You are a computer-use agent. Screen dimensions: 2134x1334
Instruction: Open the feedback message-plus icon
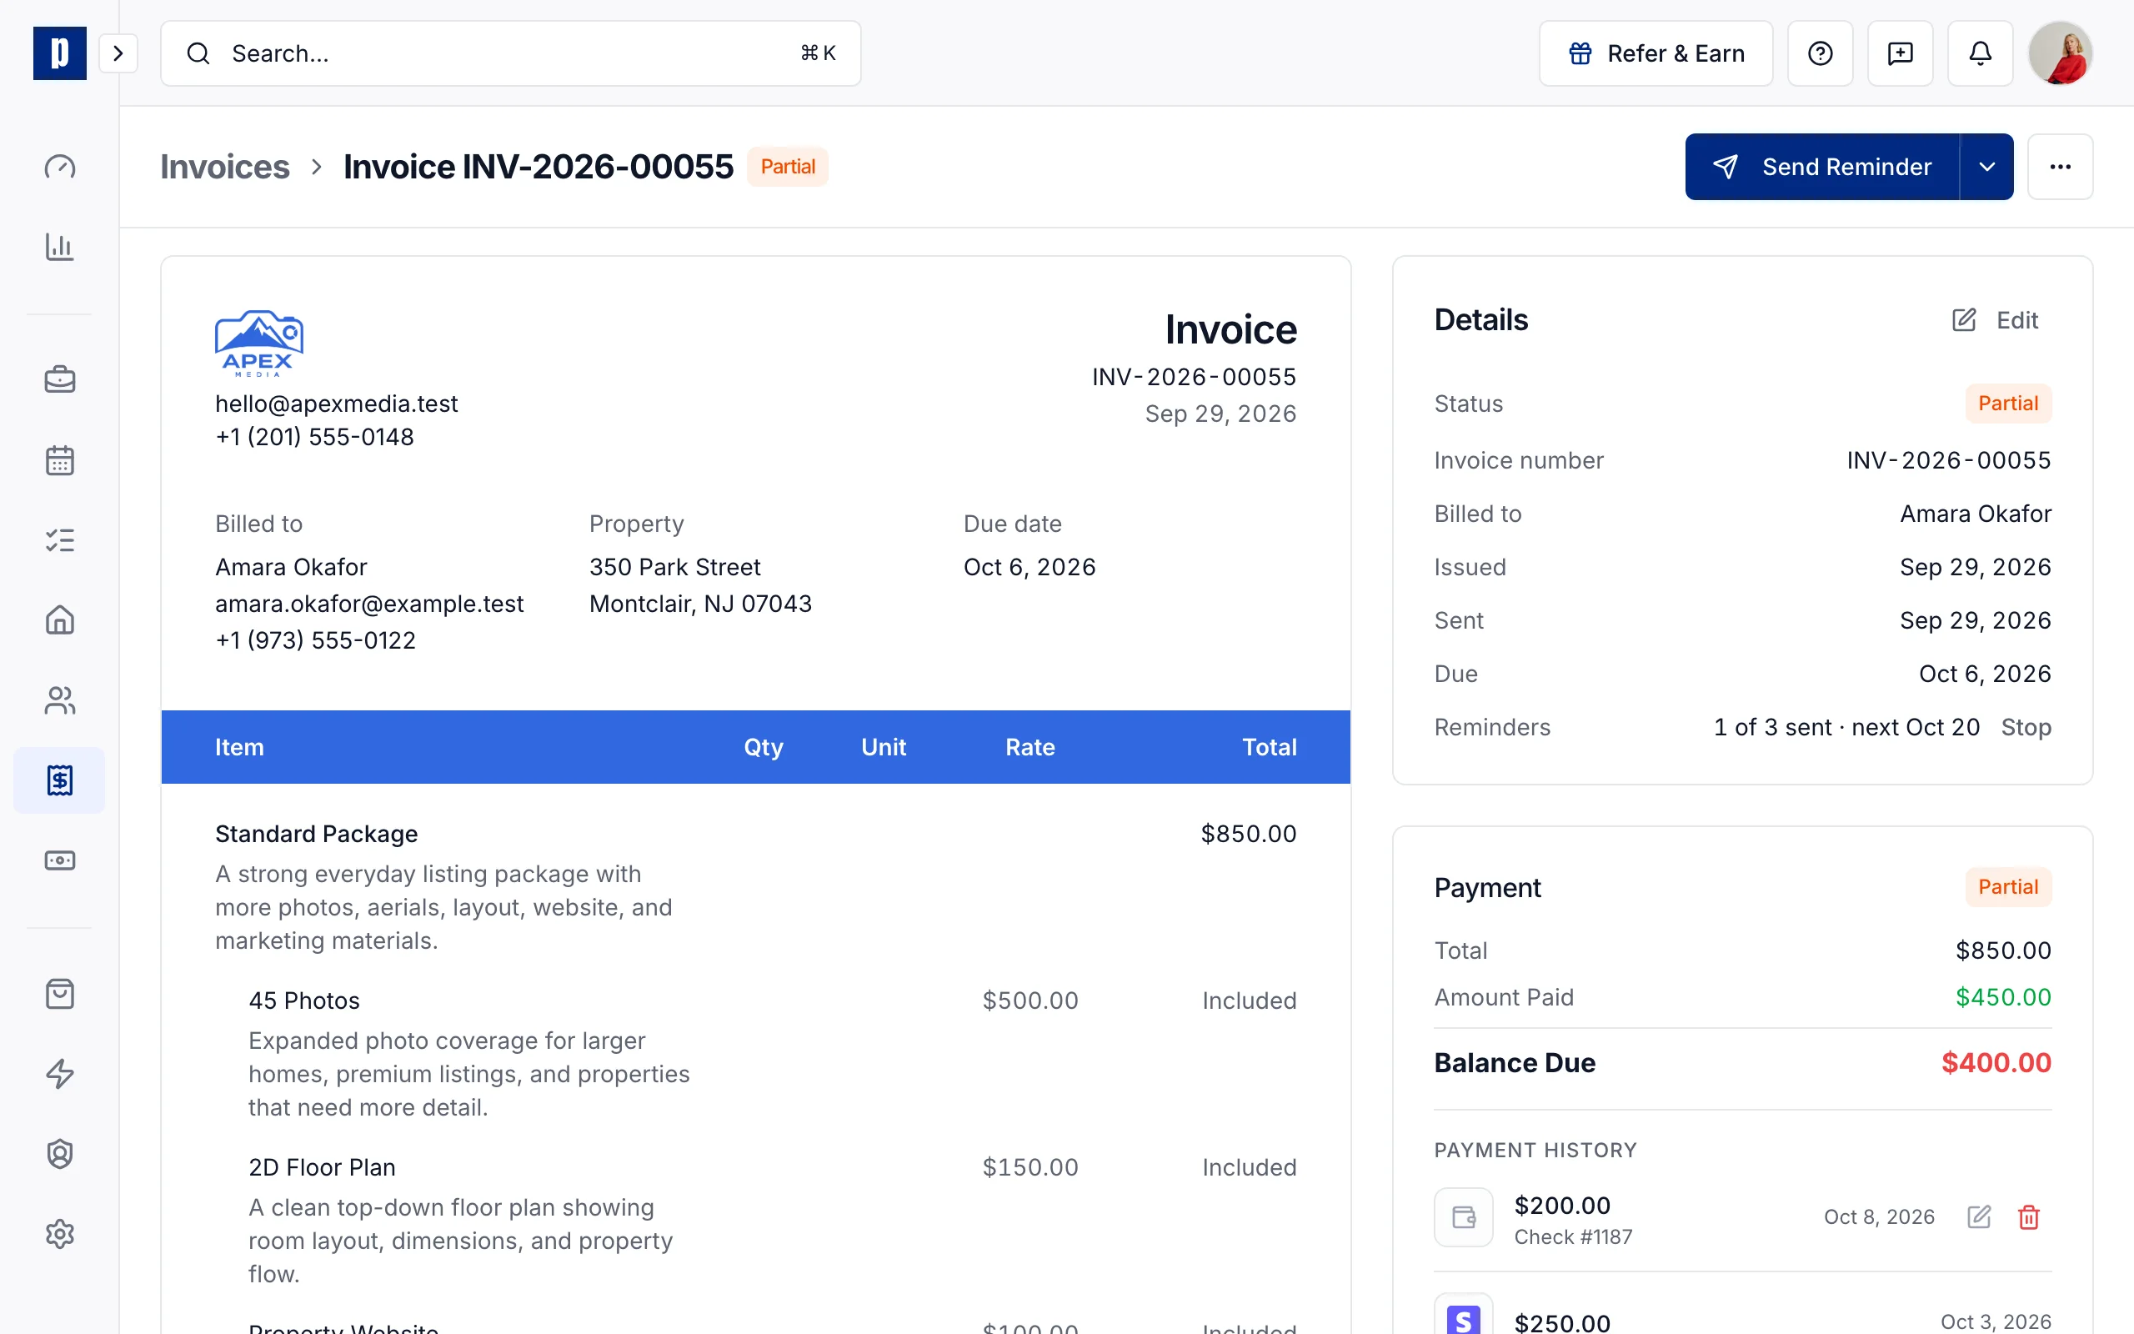pos(1901,53)
